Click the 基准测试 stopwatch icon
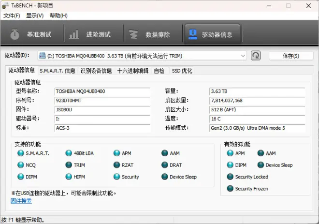The image size is (319, 224). click(15, 35)
